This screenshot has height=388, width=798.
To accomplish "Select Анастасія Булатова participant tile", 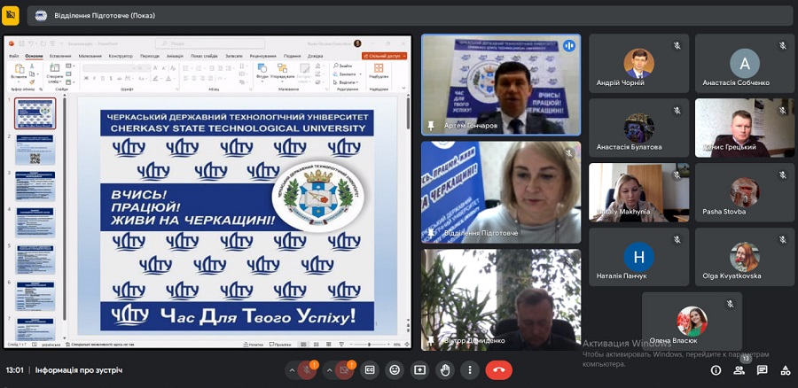I will [638, 128].
